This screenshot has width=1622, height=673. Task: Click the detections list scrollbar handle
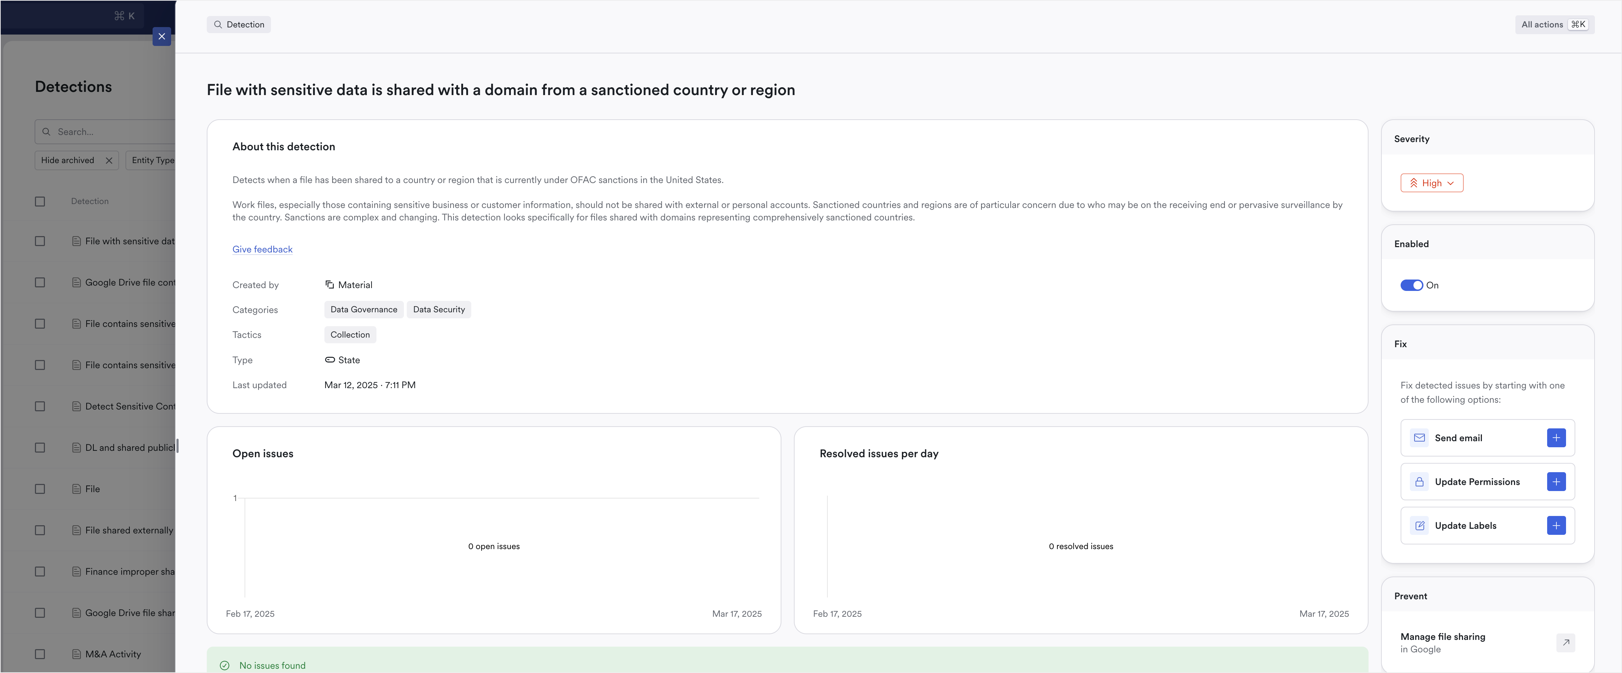click(x=178, y=446)
